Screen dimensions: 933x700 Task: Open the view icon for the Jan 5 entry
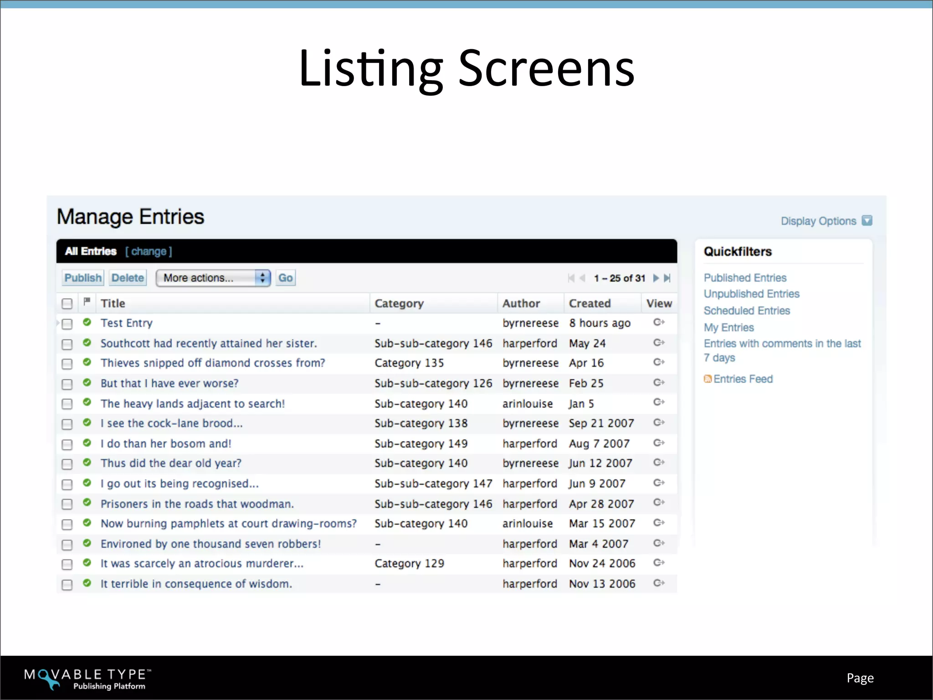tap(659, 402)
